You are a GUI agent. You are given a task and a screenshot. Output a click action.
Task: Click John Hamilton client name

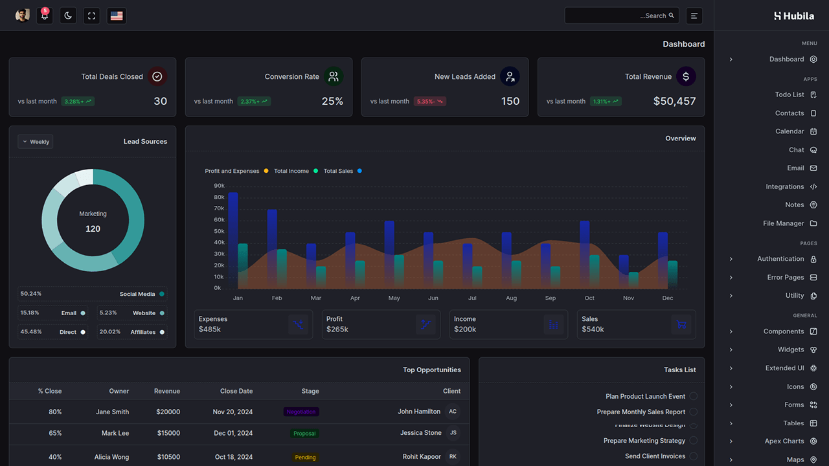[419, 412]
